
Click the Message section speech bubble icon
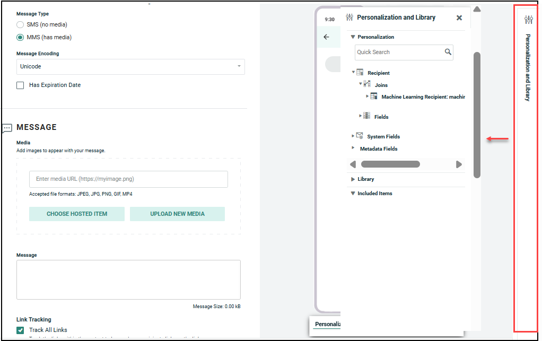(x=7, y=128)
